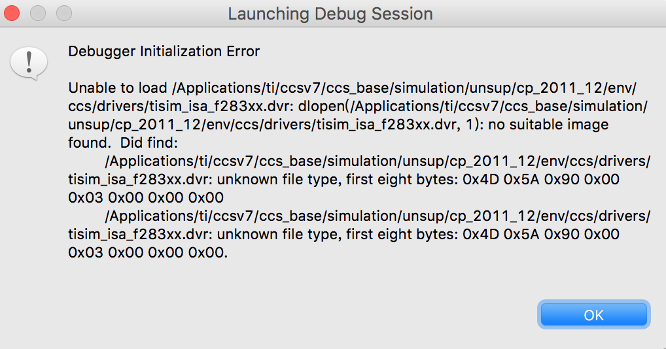Click the 'found.' word in the message
666x349 pixels.
[87, 142]
